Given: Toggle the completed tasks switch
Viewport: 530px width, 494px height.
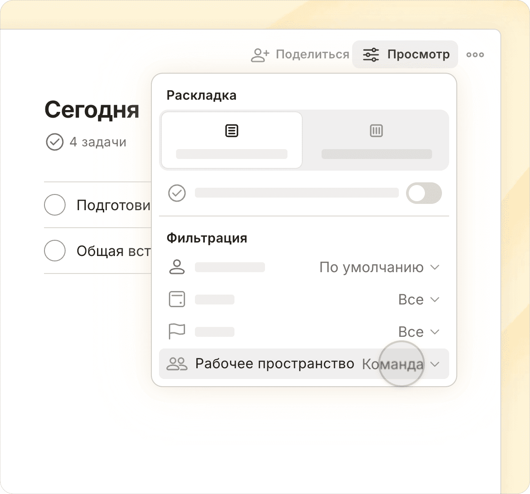Looking at the screenshot, I should click(x=424, y=193).
